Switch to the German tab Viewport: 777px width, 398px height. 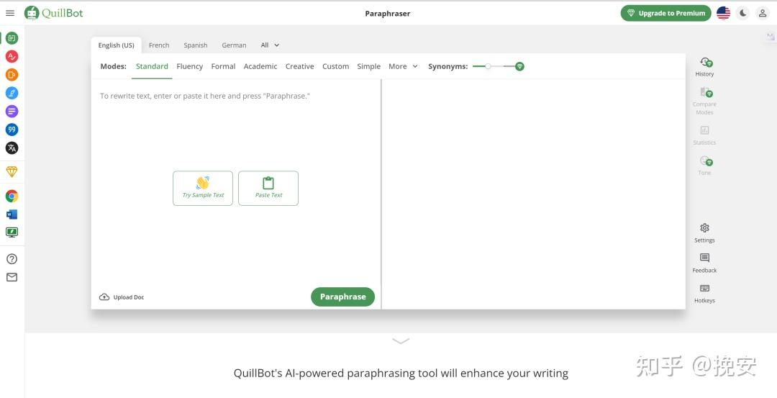pyautogui.click(x=234, y=45)
